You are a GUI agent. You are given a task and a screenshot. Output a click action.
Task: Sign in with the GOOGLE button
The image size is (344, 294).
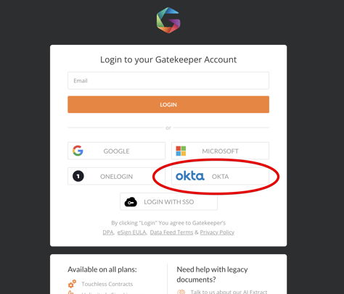pyautogui.click(x=117, y=151)
